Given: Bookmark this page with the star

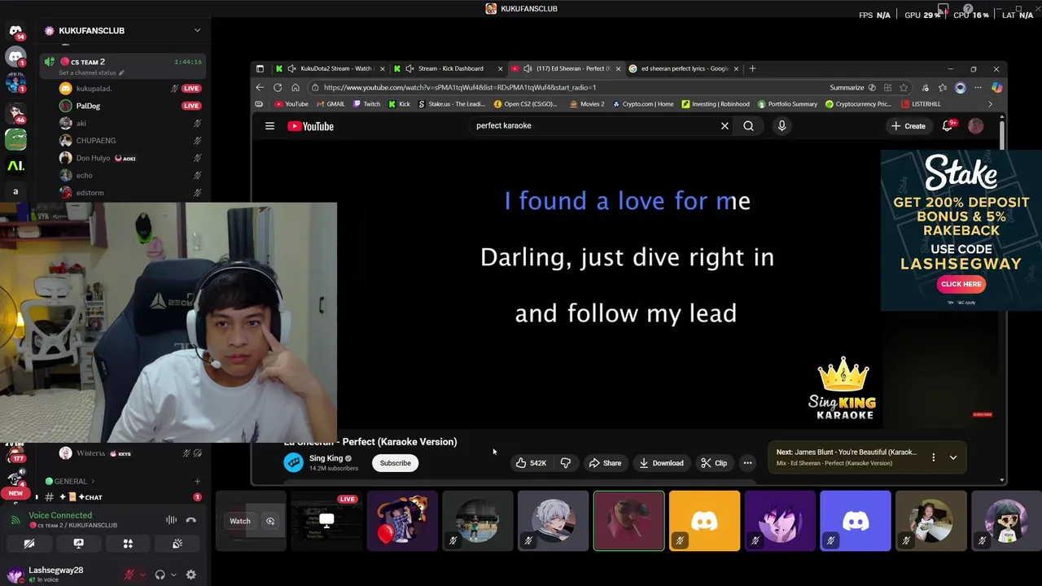Looking at the screenshot, I should point(904,88).
